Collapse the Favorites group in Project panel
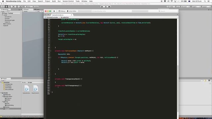 (1, 82)
